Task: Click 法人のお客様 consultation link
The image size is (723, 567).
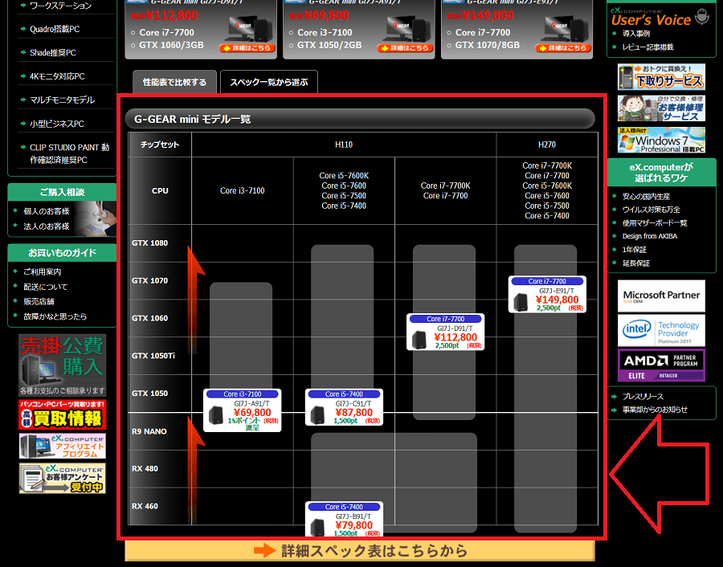Action: click(x=46, y=226)
